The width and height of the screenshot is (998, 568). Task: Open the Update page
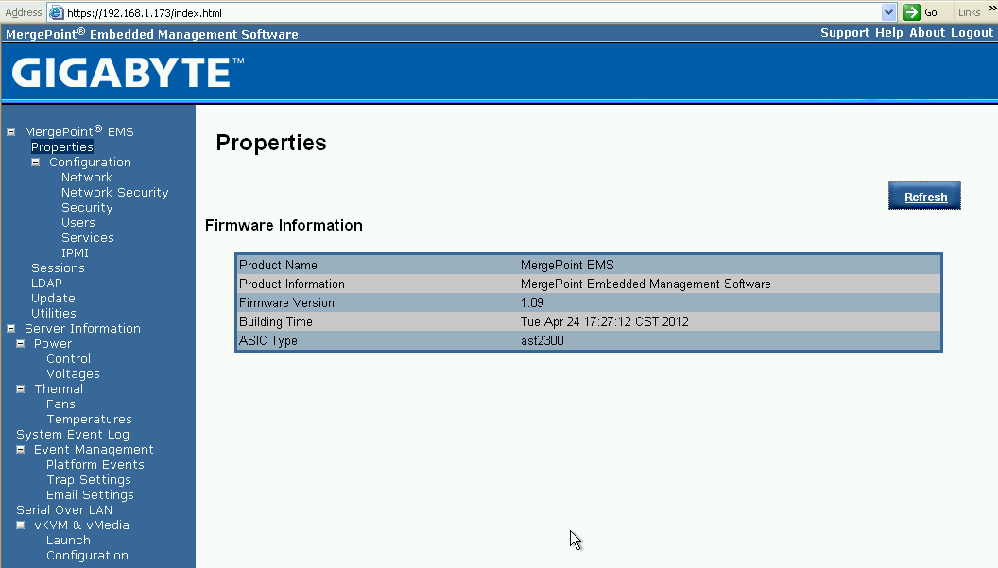point(53,299)
